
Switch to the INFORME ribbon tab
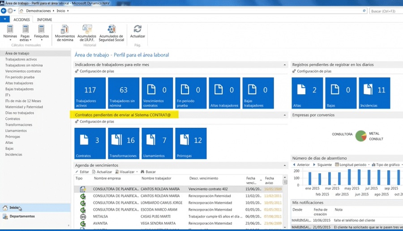click(44, 20)
